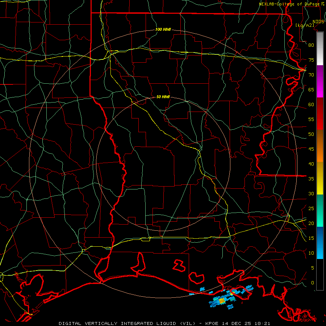Image resolution: width=326 pixels, height=326 pixels.
Task: Click the scale value 35
Action: point(311,179)
